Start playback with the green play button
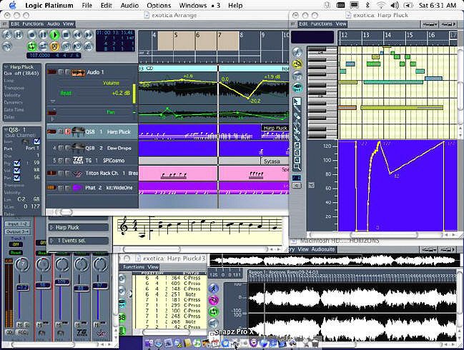Image resolution: width=464 pixels, height=350 pixels. (x=54, y=35)
